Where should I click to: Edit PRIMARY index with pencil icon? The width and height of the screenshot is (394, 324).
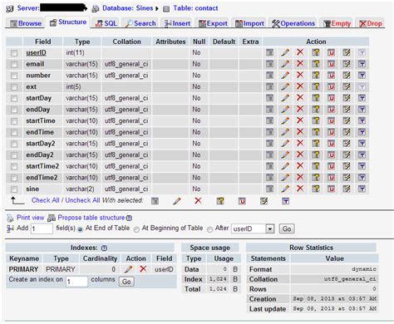128,269
